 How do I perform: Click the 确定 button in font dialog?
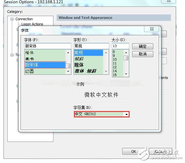[143, 46]
